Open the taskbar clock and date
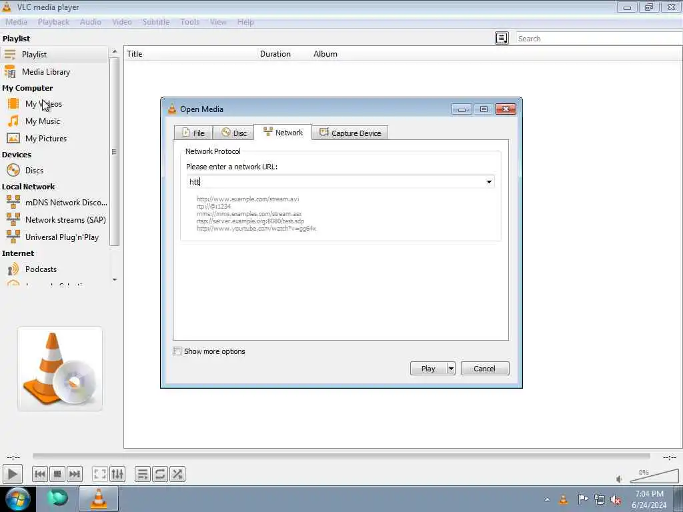Screen dimensions: 683x512 point(649,499)
